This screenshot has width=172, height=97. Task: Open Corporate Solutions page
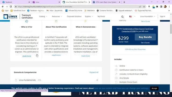[x=74, y=16]
